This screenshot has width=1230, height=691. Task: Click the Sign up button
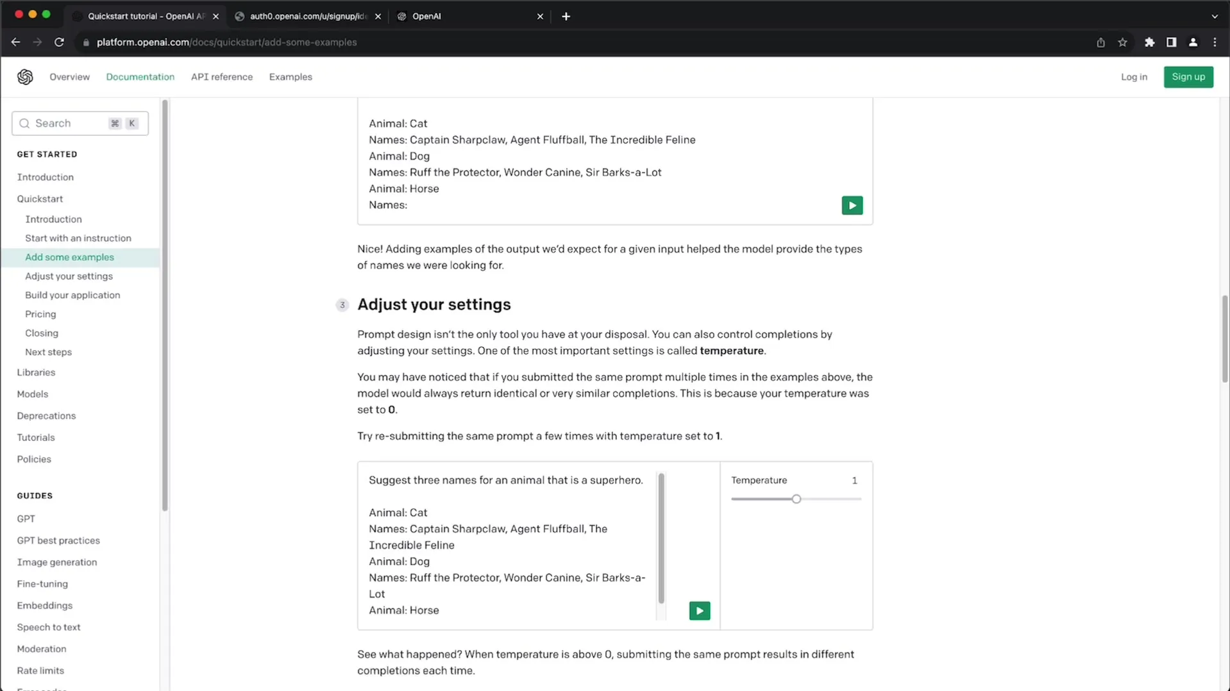[1188, 77]
